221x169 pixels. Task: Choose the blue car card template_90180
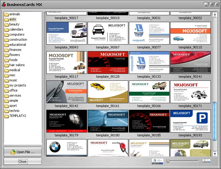(108, 121)
